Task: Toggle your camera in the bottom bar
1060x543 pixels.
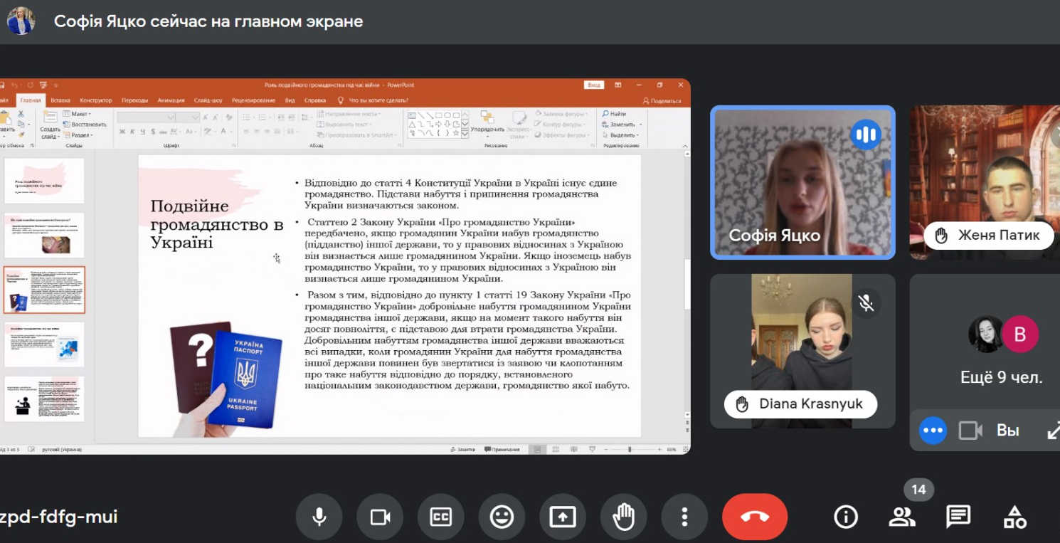Action: point(380,517)
